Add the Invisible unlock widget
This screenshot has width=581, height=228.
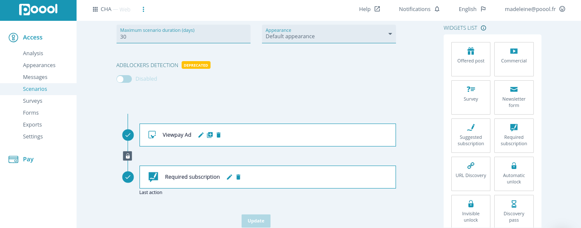point(471,211)
